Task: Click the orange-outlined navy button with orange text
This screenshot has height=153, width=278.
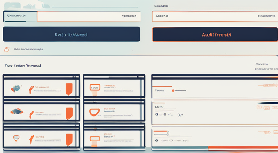Action: point(215,34)
